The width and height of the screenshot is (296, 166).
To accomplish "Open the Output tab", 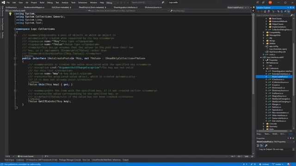I will (125, 160).
